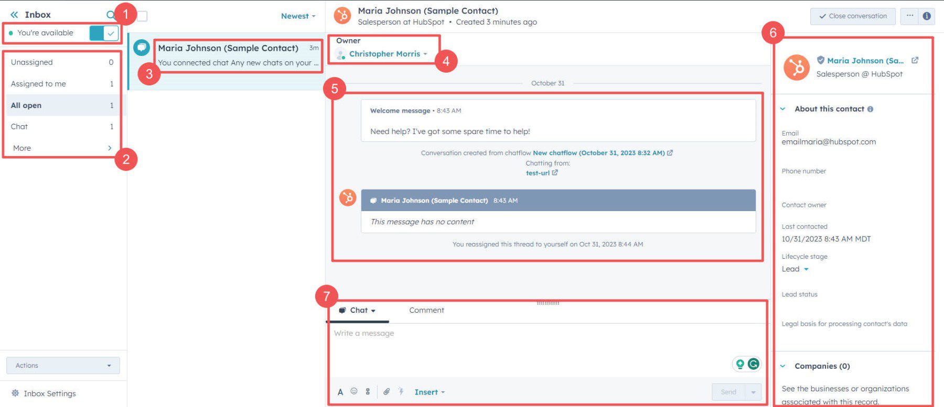Grab the reply editor resize handle
The height and width of the screenshot is (407, 944).
(x=548, y=303)
